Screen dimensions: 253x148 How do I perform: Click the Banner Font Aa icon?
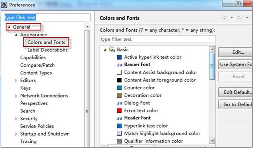pos(120,65)
